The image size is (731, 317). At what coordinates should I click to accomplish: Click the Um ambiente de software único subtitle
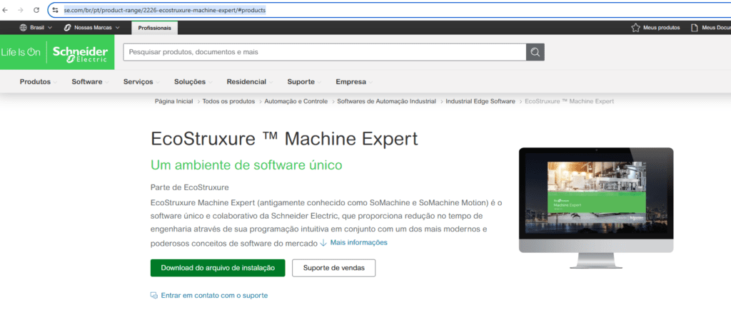(246, 165)
